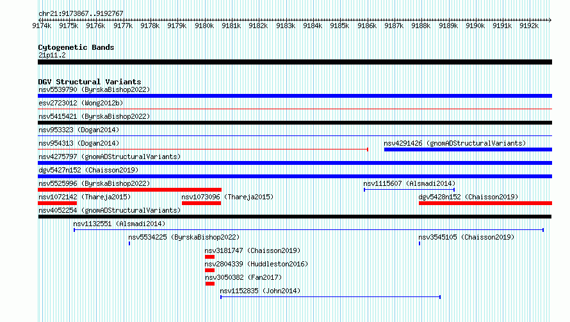Click the blue line glyph under nsv1152835
This screenshot has height=322, width=570.
[330, 297]
